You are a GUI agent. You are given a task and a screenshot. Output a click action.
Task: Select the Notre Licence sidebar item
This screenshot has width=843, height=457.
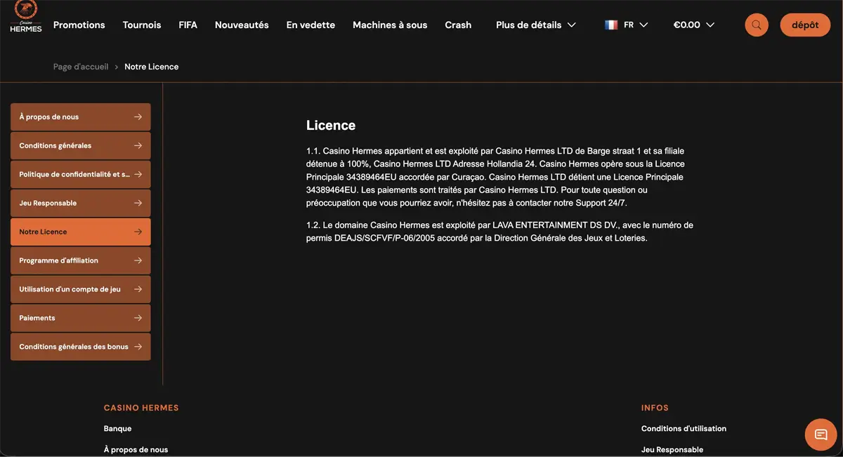[x=81, y=232]
